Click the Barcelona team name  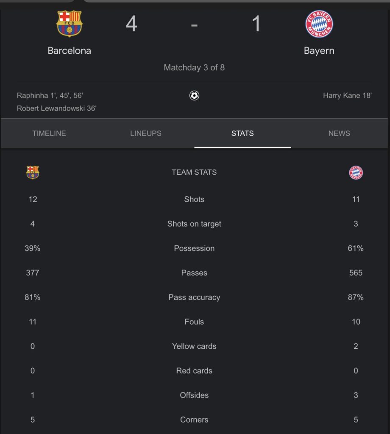click(69, 51)
